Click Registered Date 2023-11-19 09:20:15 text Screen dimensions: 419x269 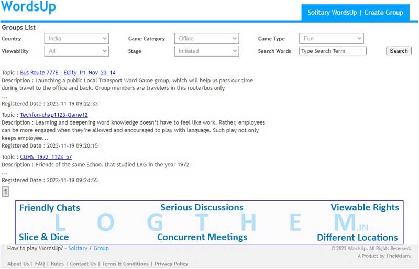(x=50, y=146)
